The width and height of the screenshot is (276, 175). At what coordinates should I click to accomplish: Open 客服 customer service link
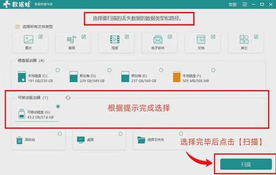[232, 4]
